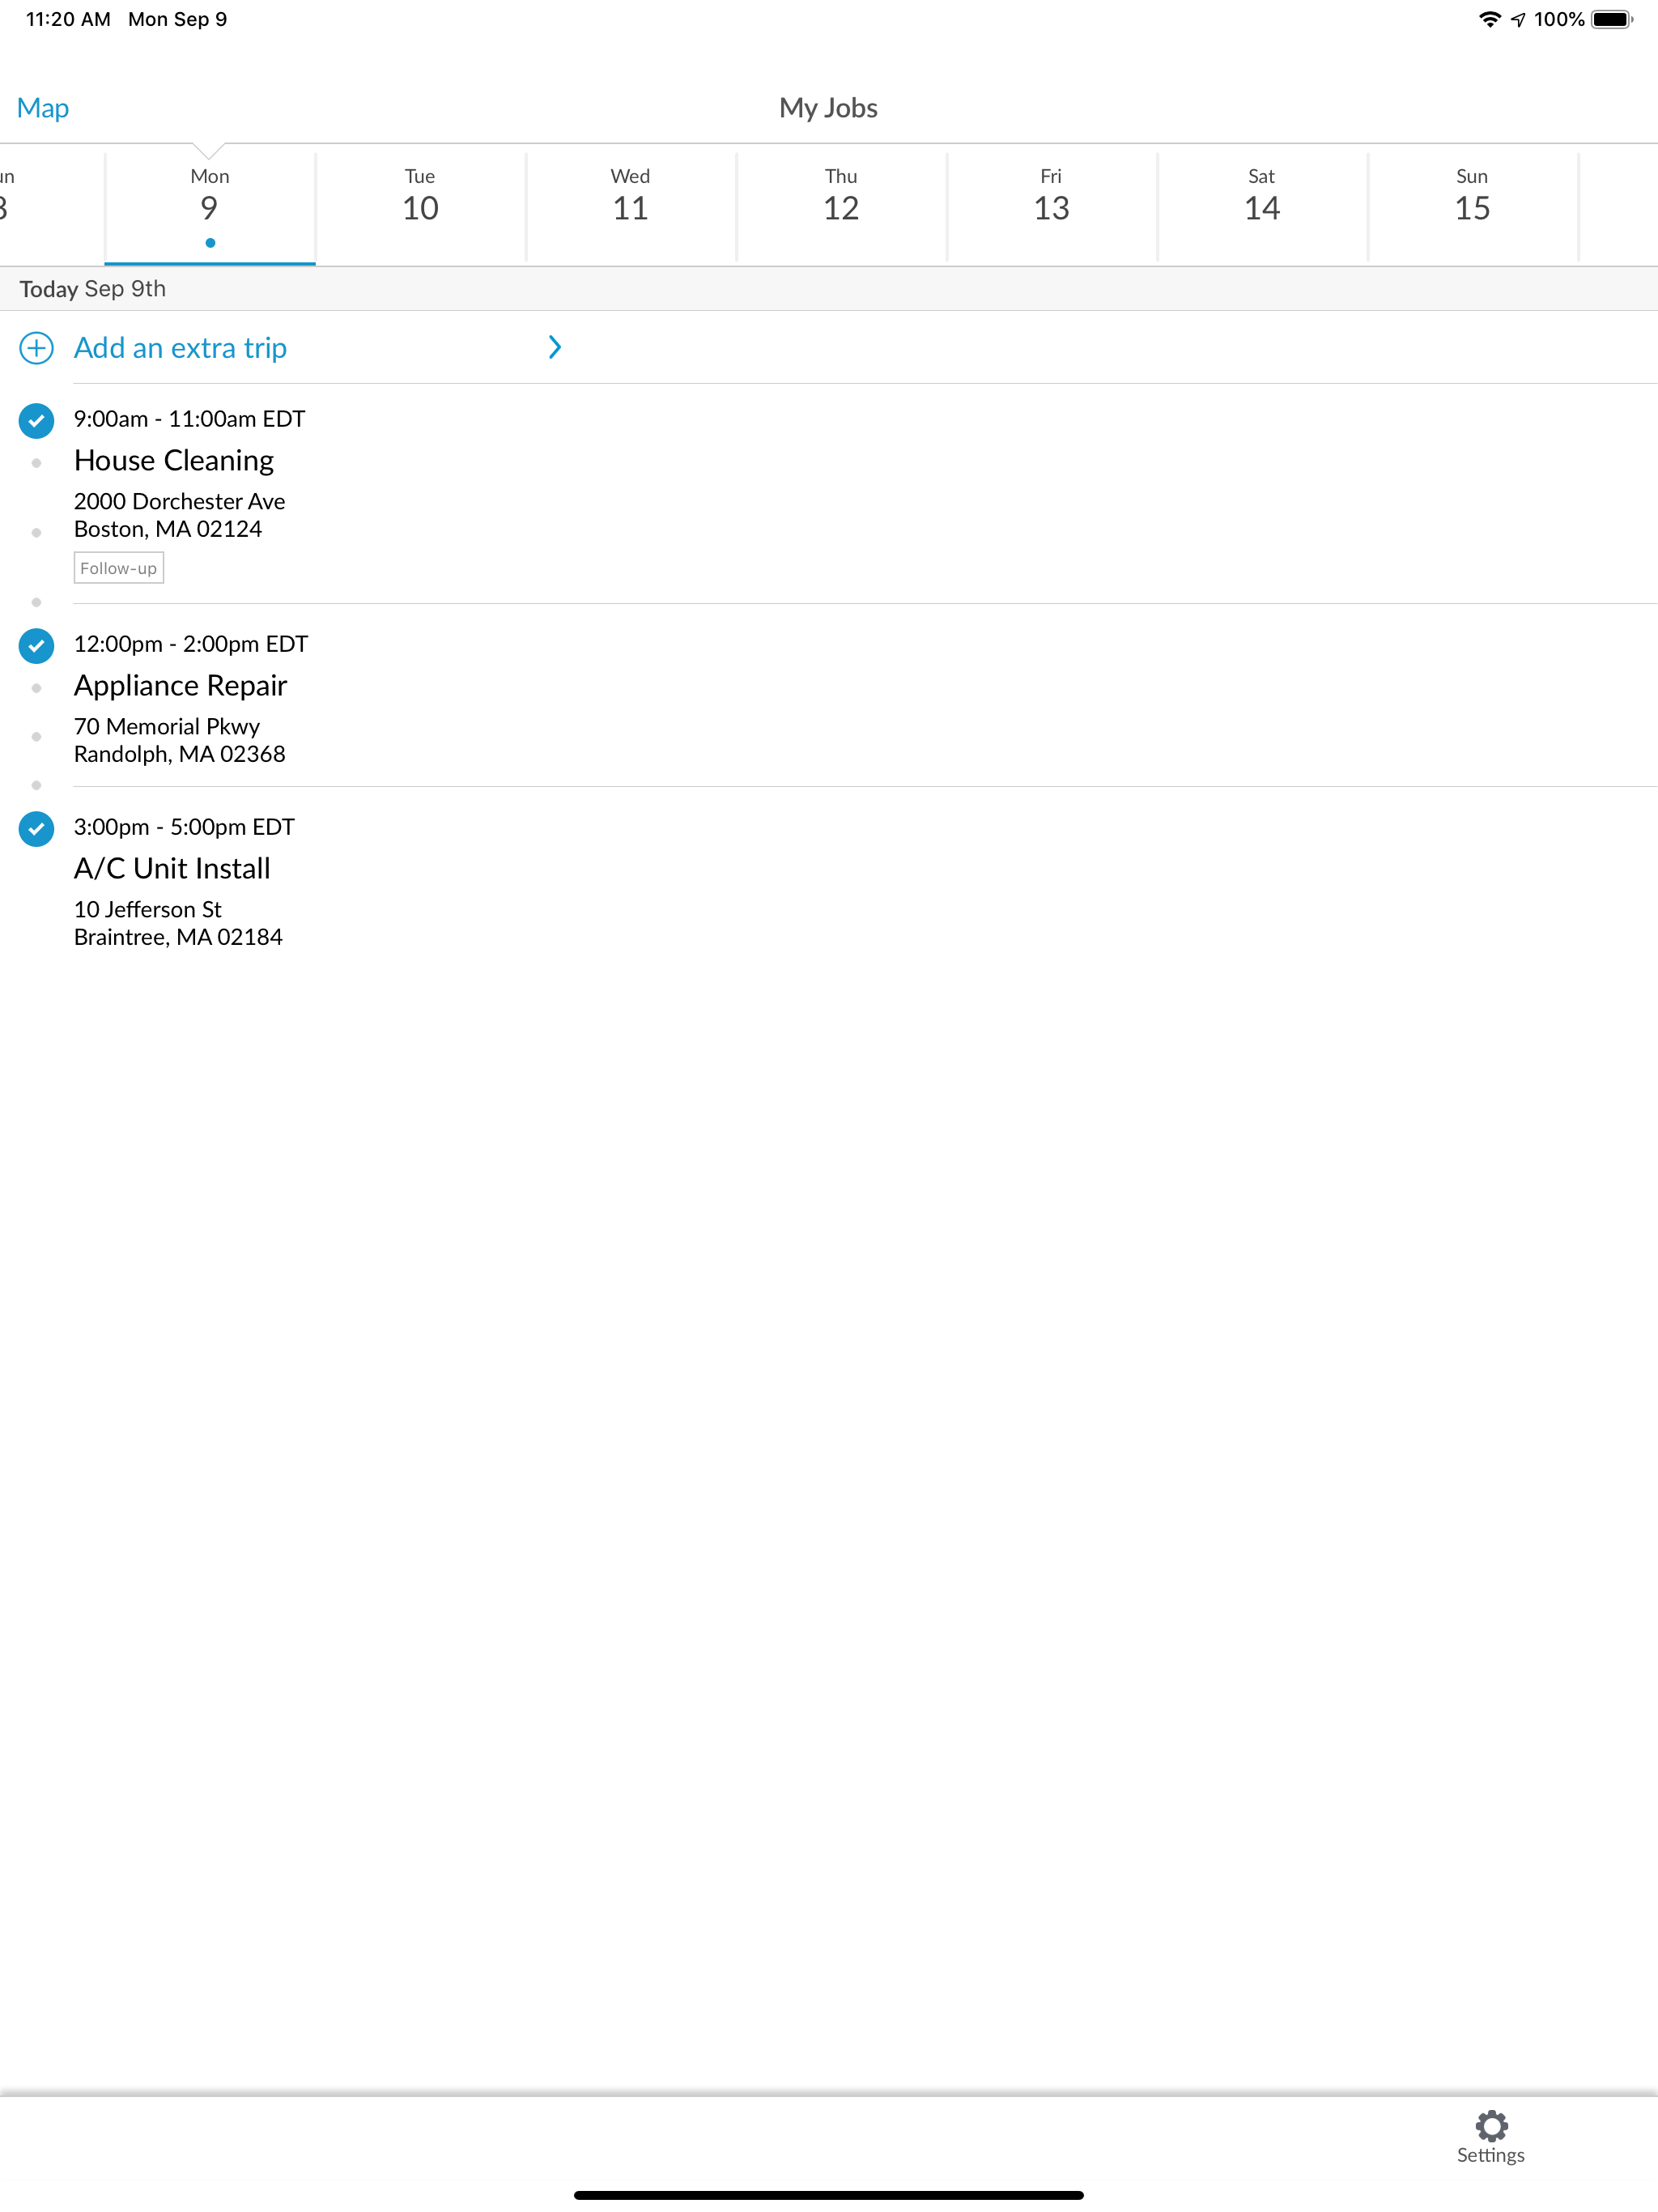The image size is (1658, 2212).
Task: Toggle A/C Unit Install job checkmark
Action: coord(37,829)
